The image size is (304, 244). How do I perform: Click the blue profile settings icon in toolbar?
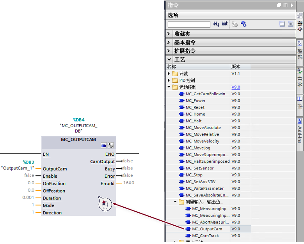point(244,24)
